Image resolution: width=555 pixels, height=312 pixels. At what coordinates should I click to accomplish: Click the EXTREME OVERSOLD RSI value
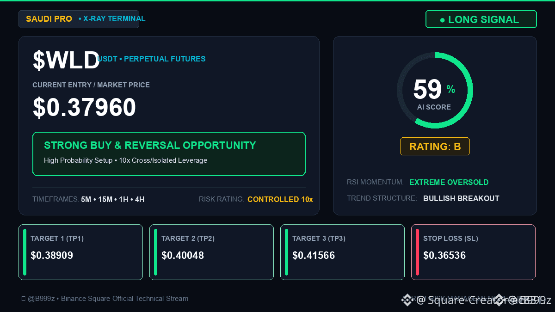coord(449,182)
